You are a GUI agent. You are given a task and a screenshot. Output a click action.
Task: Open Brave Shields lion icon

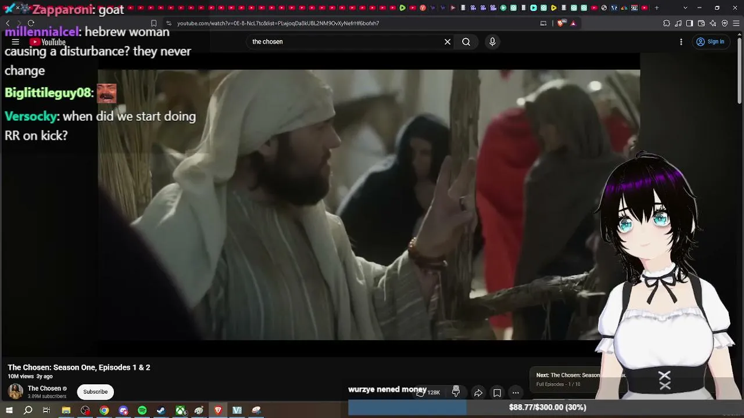pos(560,23)
